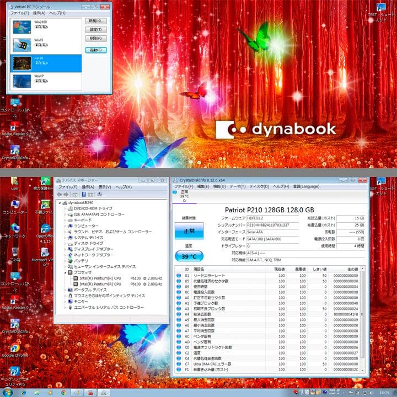397x397 pixels.
Task: Open 機能(U) menu in CrystalDiskInfo
Action: click(219, 186)
